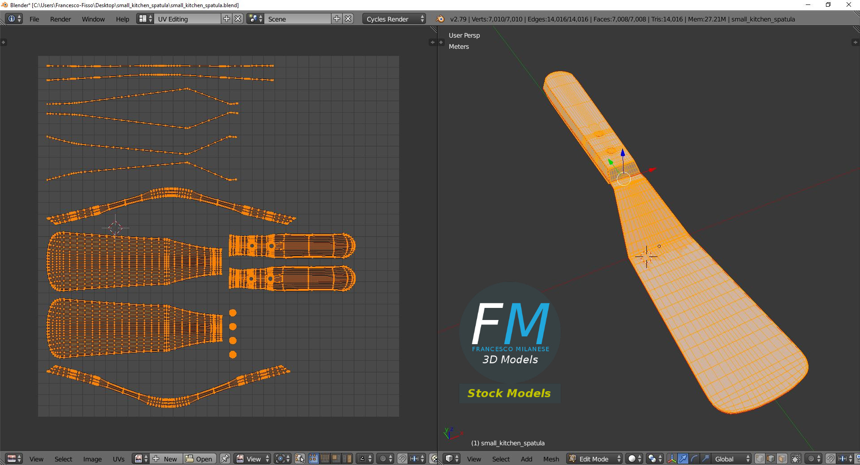This screenshot has width=860, height=465.
Task: Toggle UV sync selection with mesh
Action: coord(300,459)
